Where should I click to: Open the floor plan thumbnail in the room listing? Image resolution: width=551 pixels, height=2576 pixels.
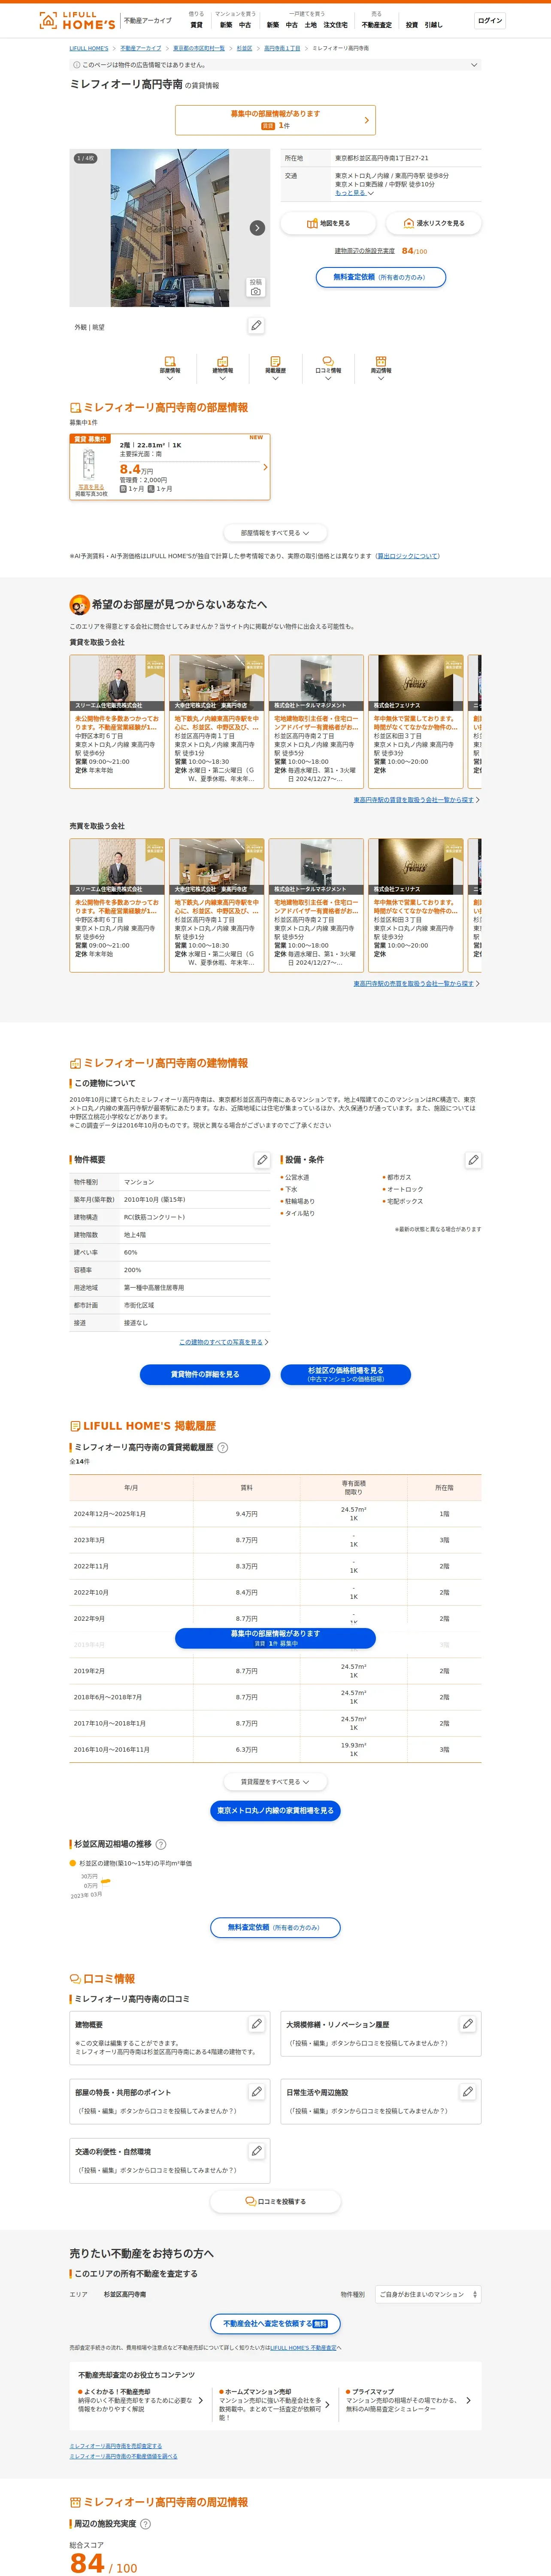90,465
